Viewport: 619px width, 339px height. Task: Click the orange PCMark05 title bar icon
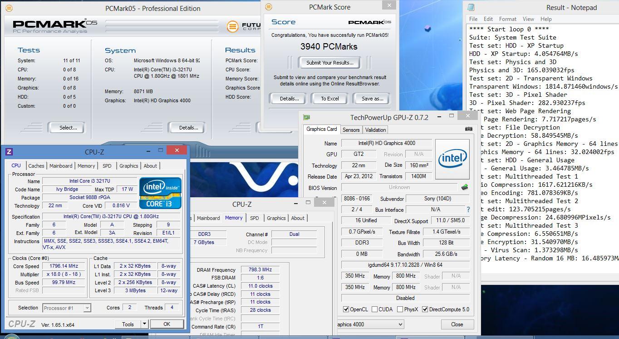[x=9, y=8]
